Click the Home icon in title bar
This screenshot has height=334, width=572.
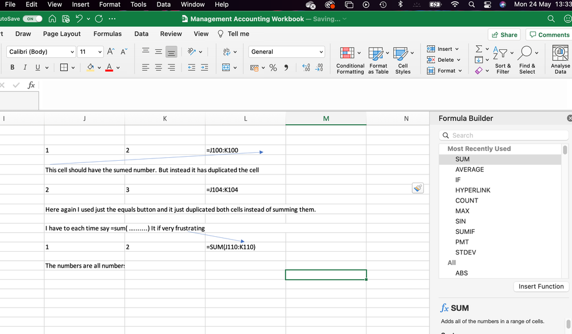(x=53, y=19)
